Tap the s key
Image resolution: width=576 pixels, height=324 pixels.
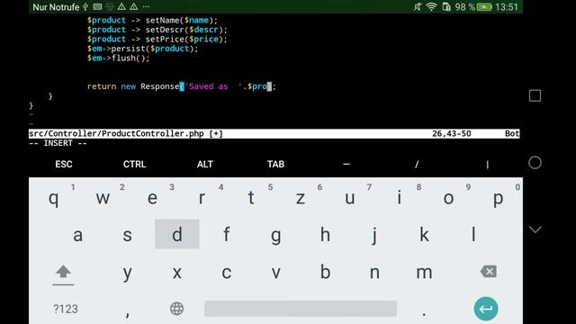tap(128, 234)
